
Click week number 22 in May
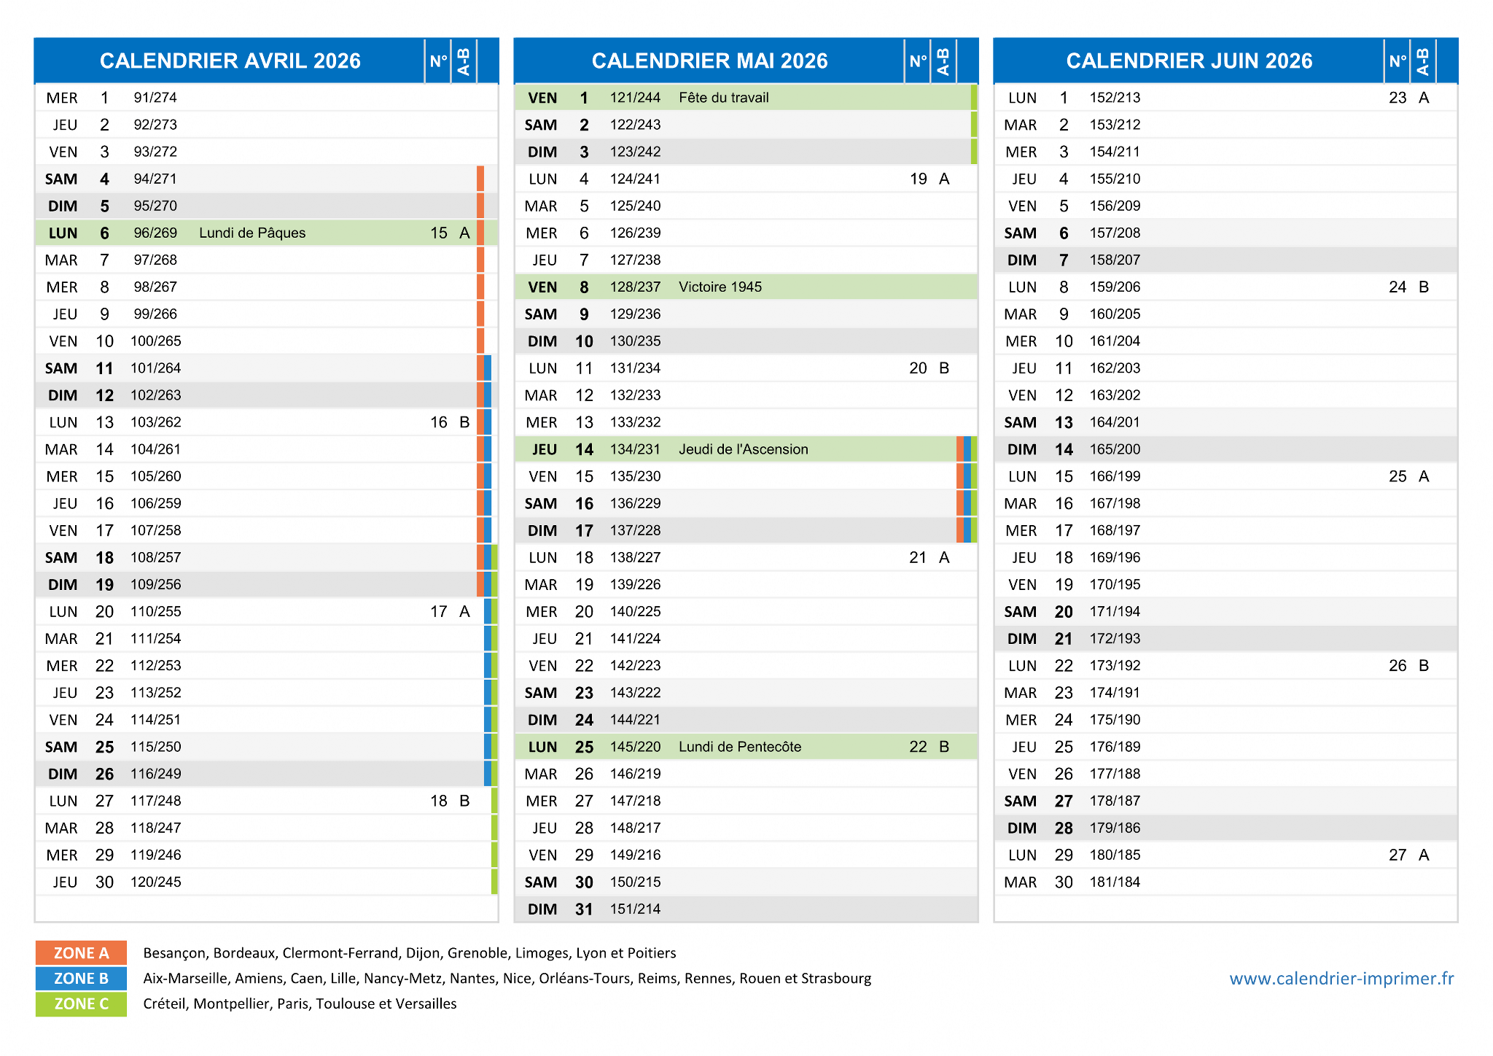[918, 747]
